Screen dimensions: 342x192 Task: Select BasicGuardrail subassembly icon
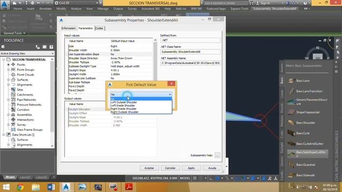pyautogui.click(x=291, y=165)
